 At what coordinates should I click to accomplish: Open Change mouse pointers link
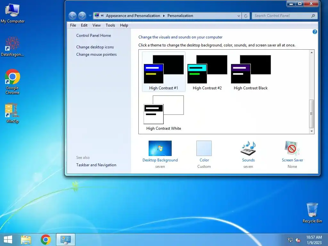pyautogui.click(x=96, y=54)
